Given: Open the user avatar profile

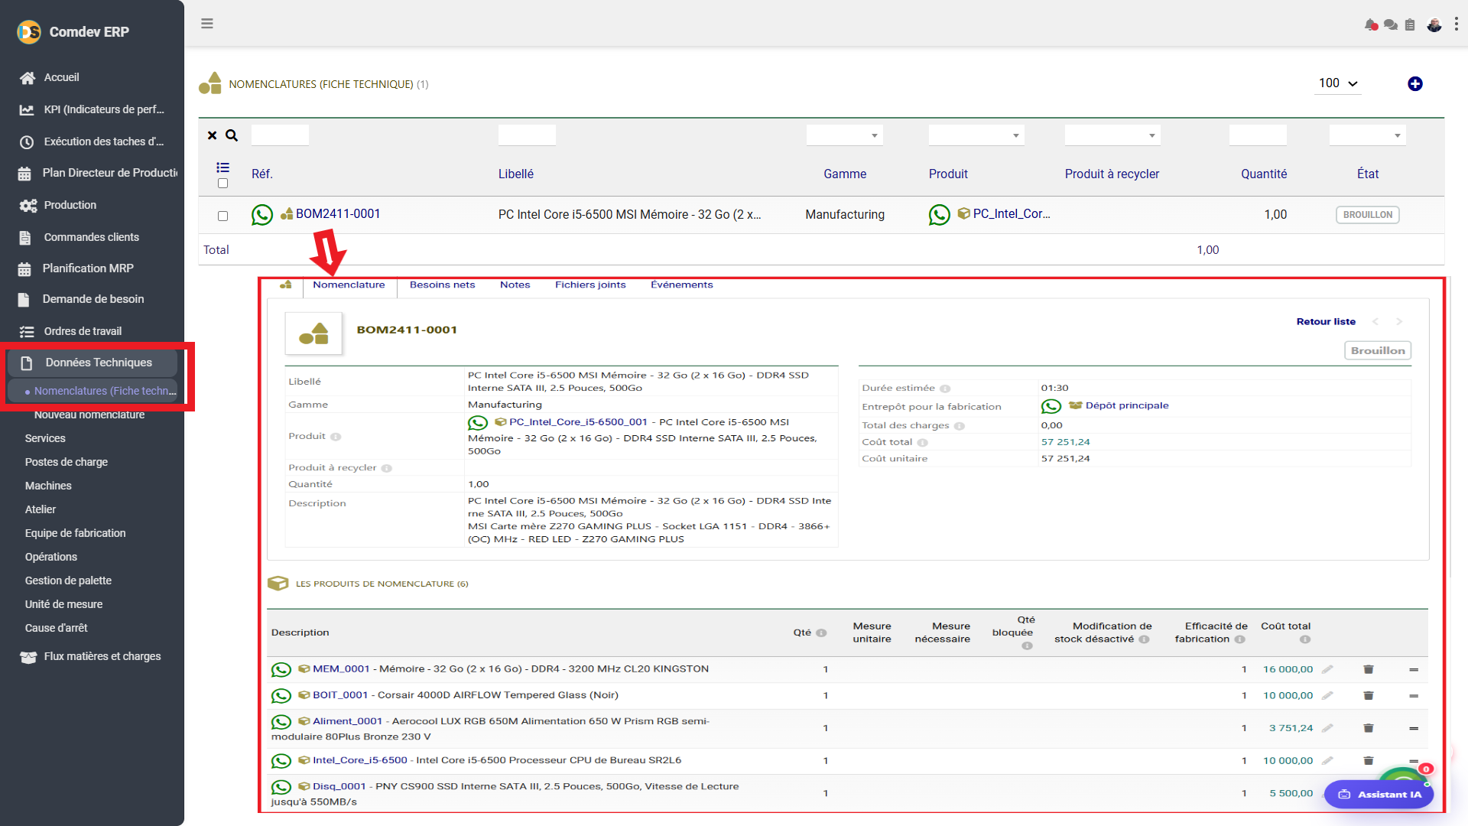Looking at the screenshot, I should click(1434, 24).
